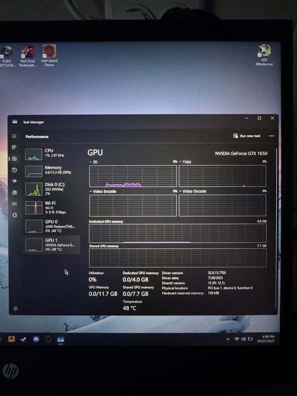This screenshot has height=396, width=297.
Task: Click the 12 (FL 12.1) DirectX version text
Action: tap(216, 283)
